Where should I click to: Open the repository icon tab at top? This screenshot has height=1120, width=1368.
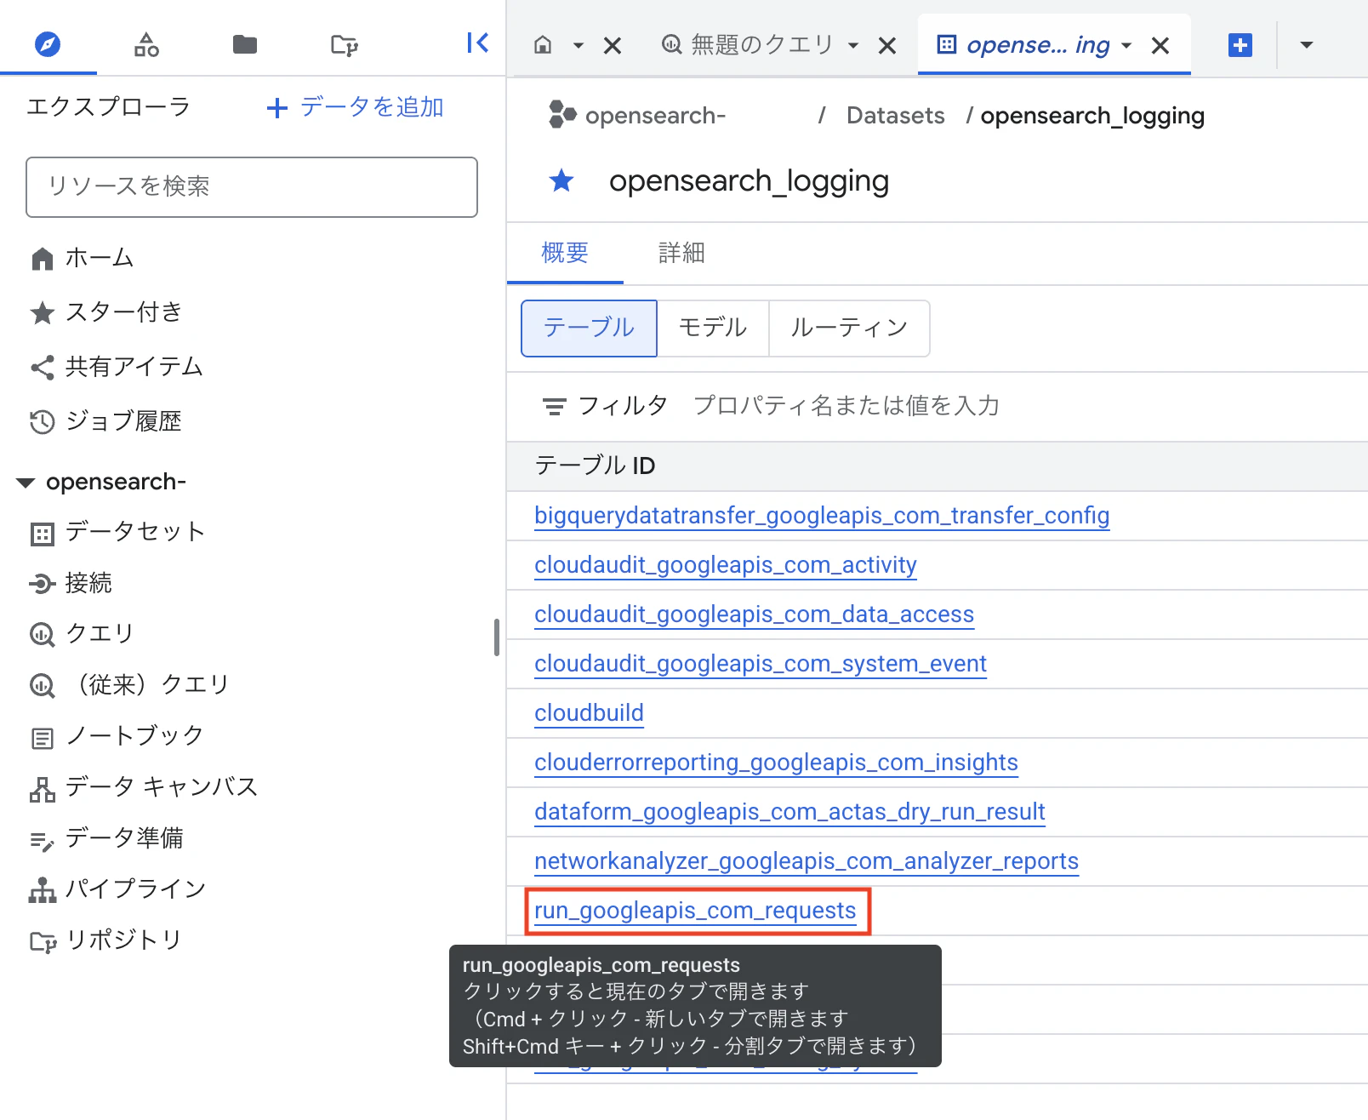(x=344, y=44)
